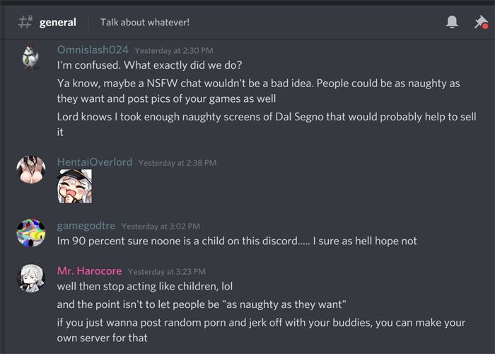Click Mr. Harocore's avatar picture
This screenshot has width=495, height=354.
tap(30, 279)
